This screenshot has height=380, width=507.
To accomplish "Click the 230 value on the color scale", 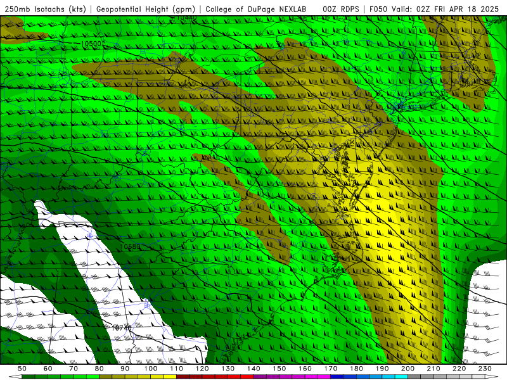I will [x=485, y=369].
